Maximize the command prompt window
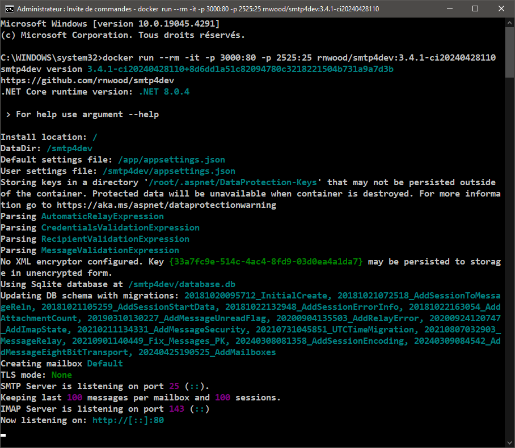This screenshot has height=448, width=515. [475, 9]
